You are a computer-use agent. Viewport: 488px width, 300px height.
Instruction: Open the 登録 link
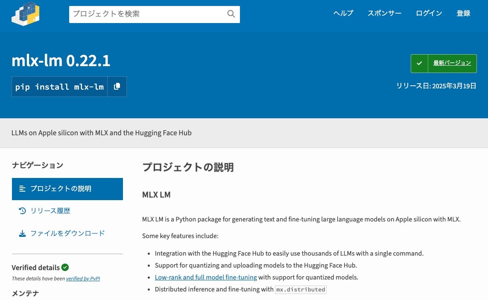tap(463, 13)
